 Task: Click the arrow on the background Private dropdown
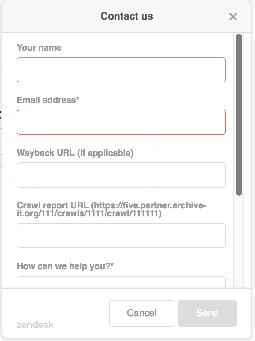[150, 141]
